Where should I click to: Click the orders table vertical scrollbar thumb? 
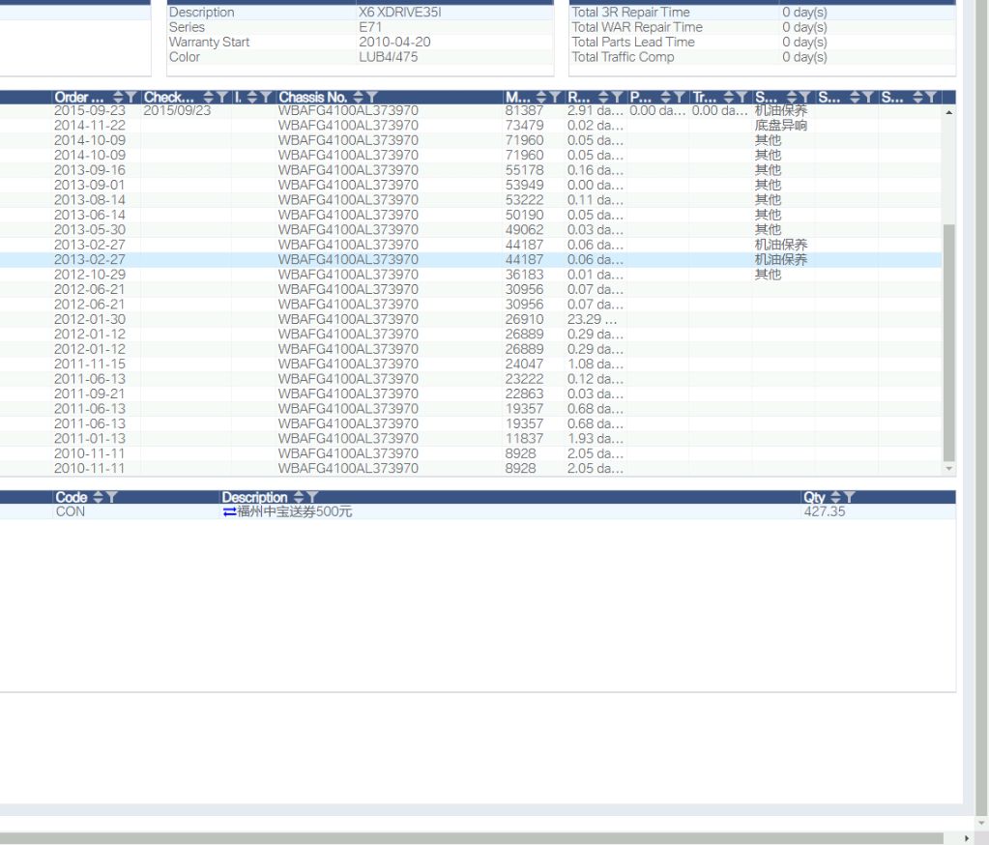949,342
